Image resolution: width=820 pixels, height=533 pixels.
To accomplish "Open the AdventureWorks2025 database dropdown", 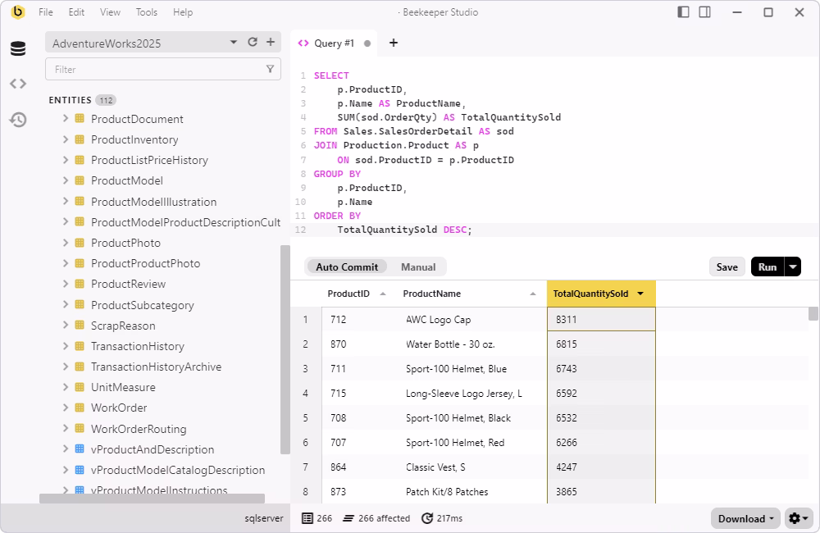I will (233, 43).
